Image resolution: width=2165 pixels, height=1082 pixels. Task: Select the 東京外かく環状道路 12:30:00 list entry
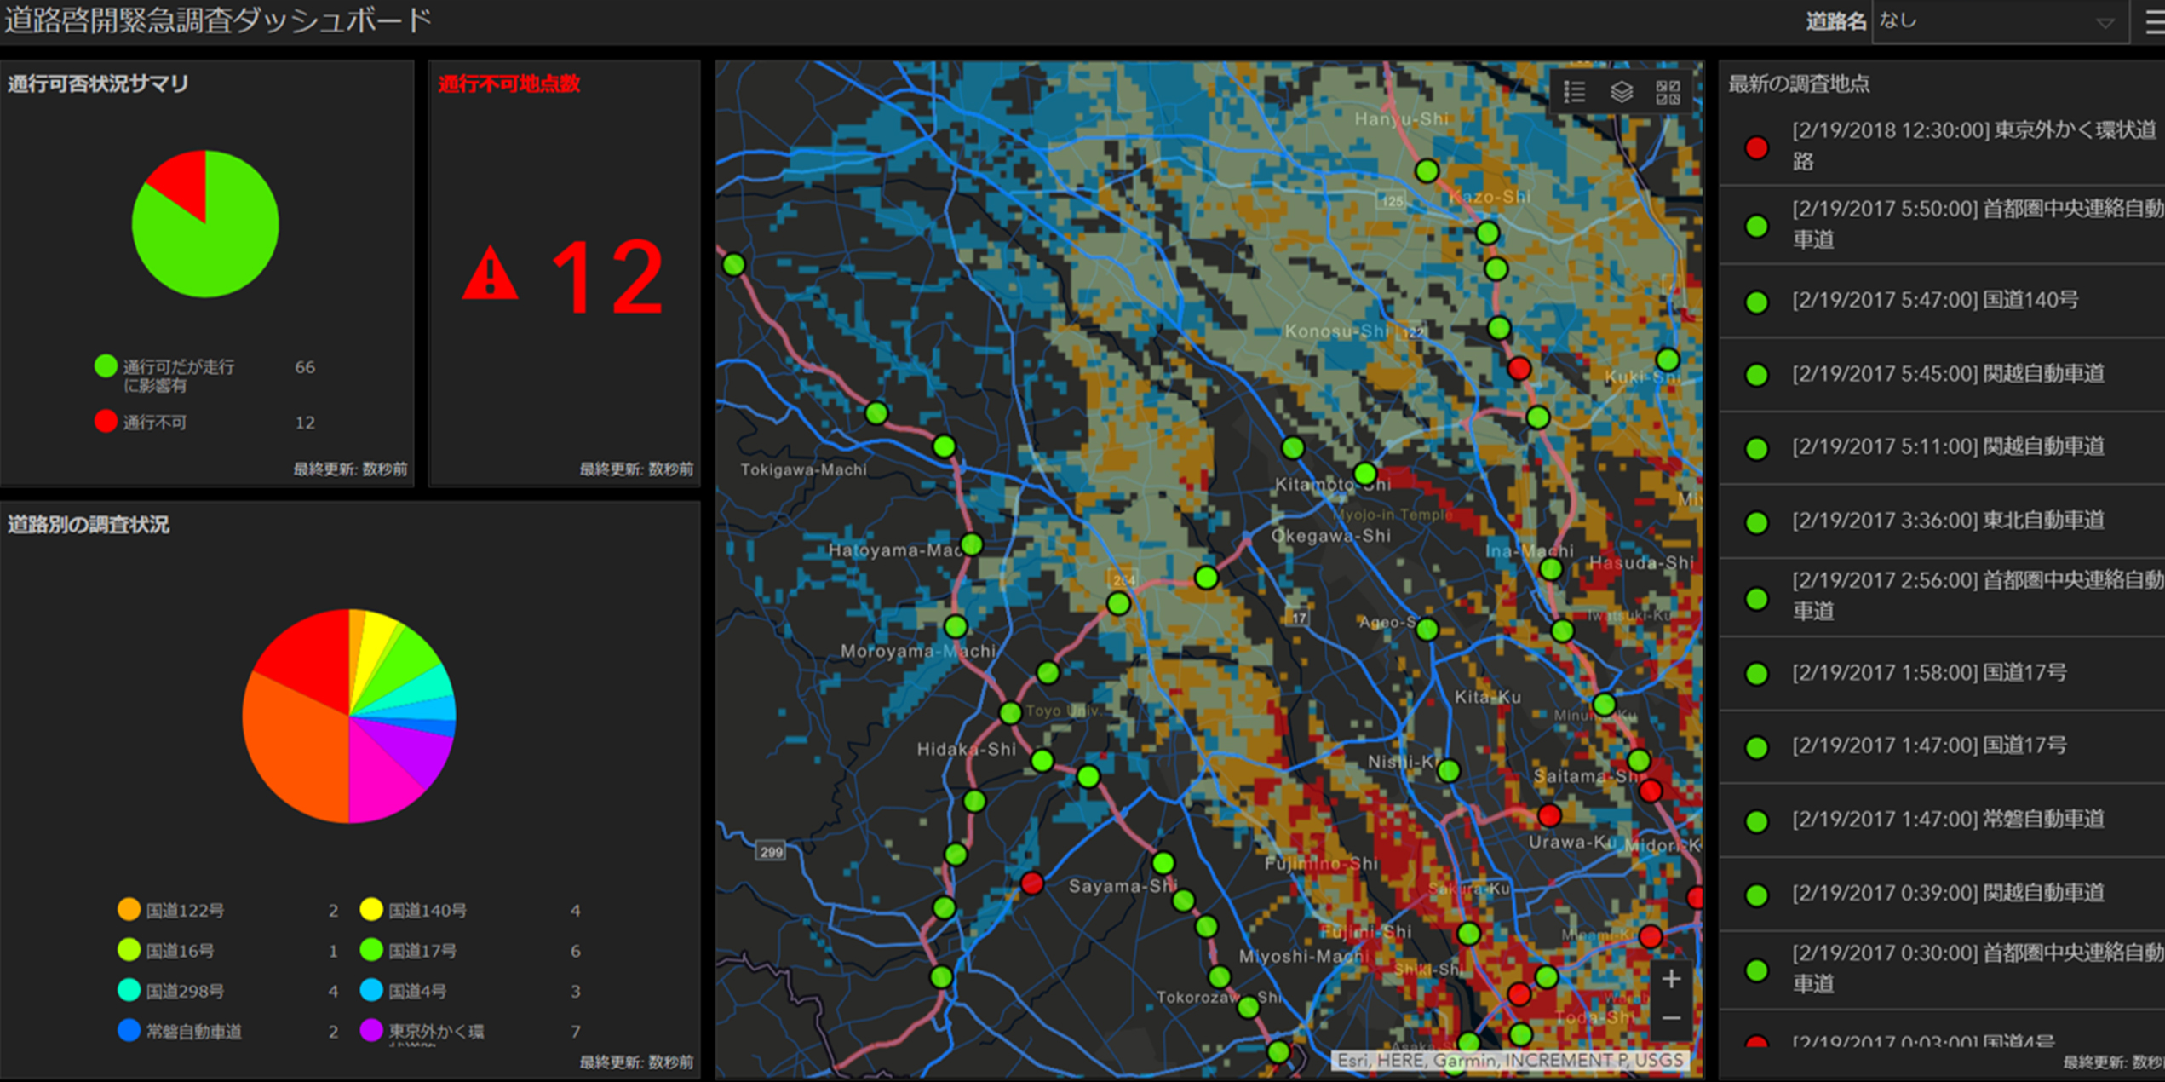[1942, 146]
